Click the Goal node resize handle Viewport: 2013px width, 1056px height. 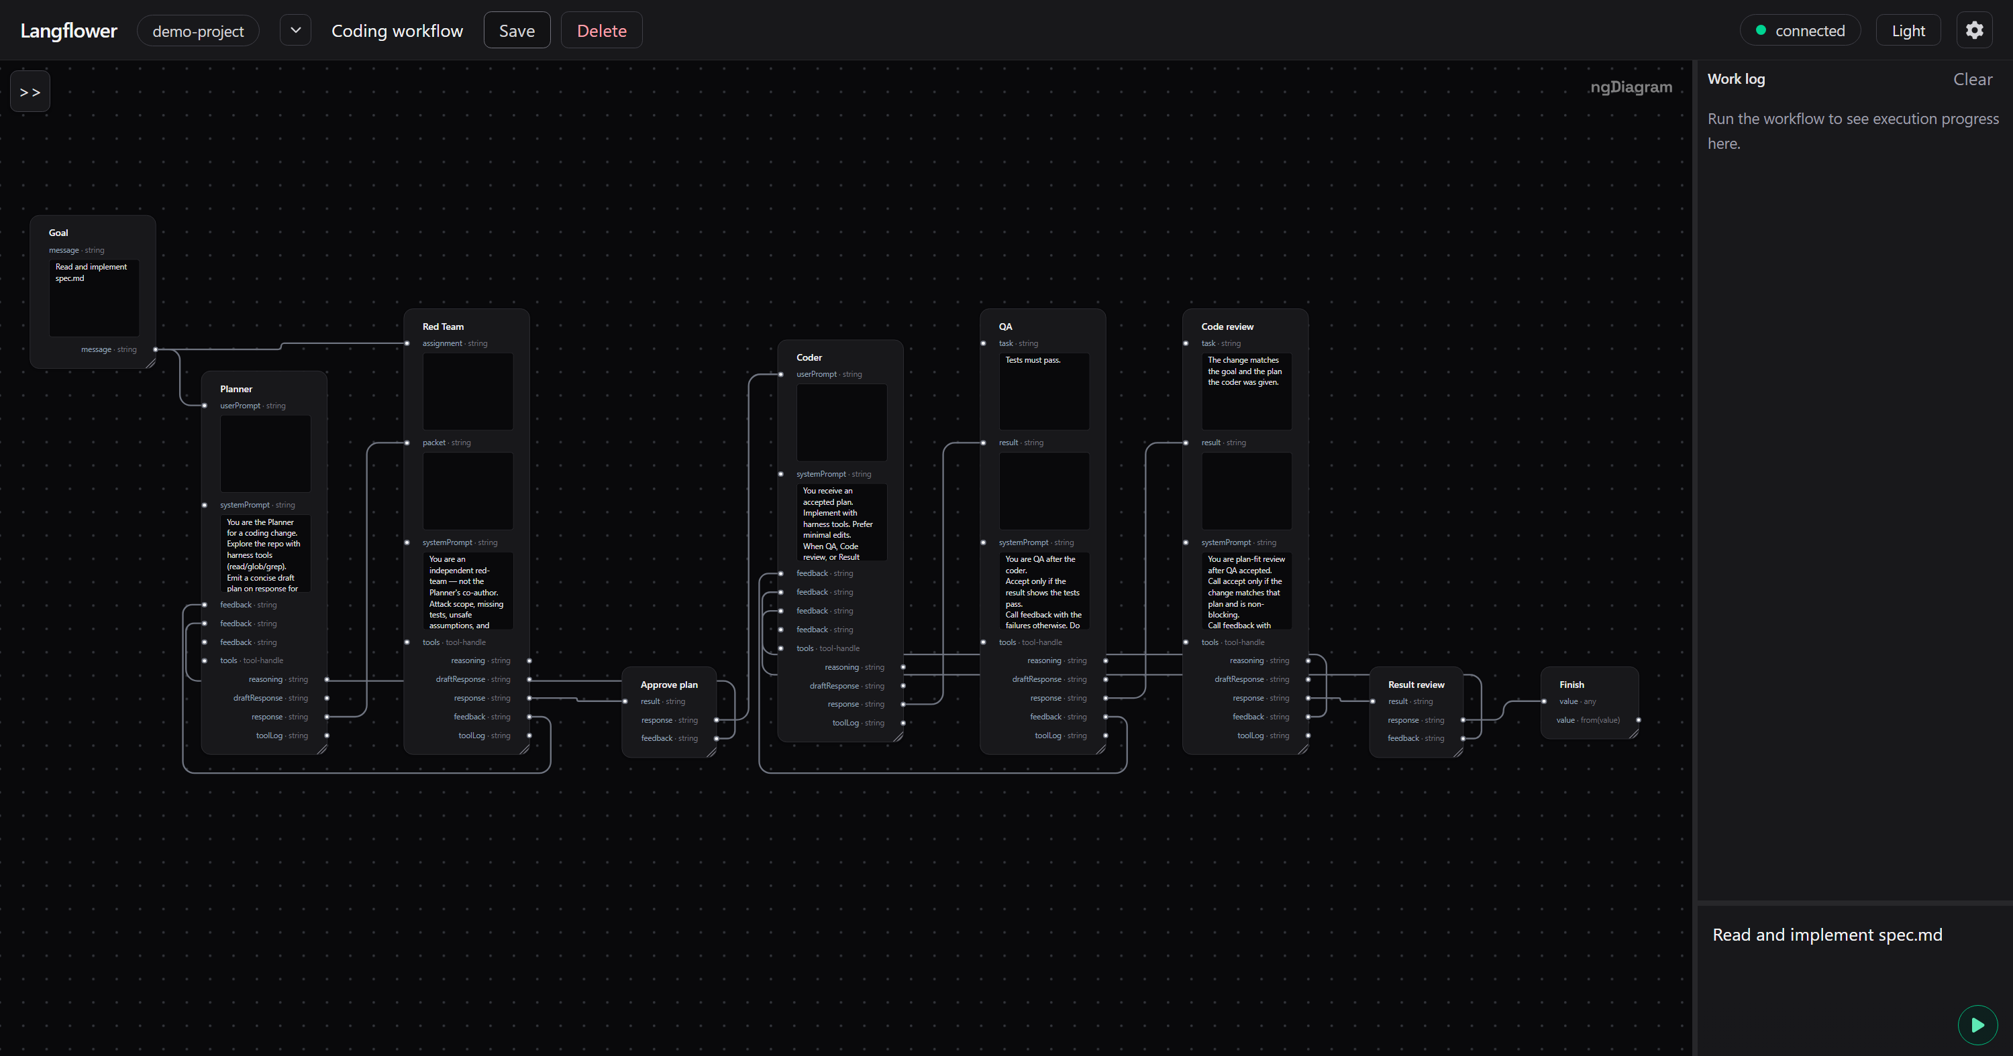(151, 363)
